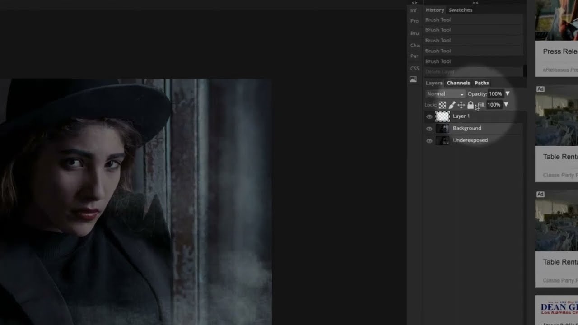
Task: Open the Paths tab
Action: click(482, 83)
